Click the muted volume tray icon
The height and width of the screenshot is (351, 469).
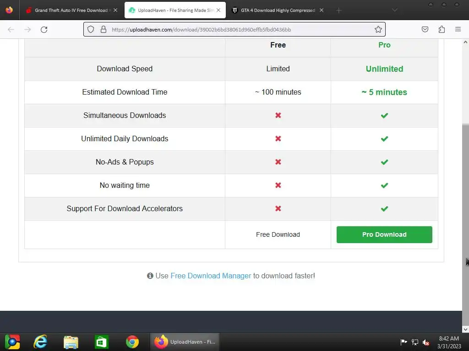coord(426,342)
